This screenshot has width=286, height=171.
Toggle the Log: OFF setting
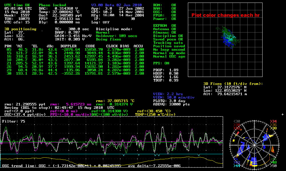coord(100,22)
